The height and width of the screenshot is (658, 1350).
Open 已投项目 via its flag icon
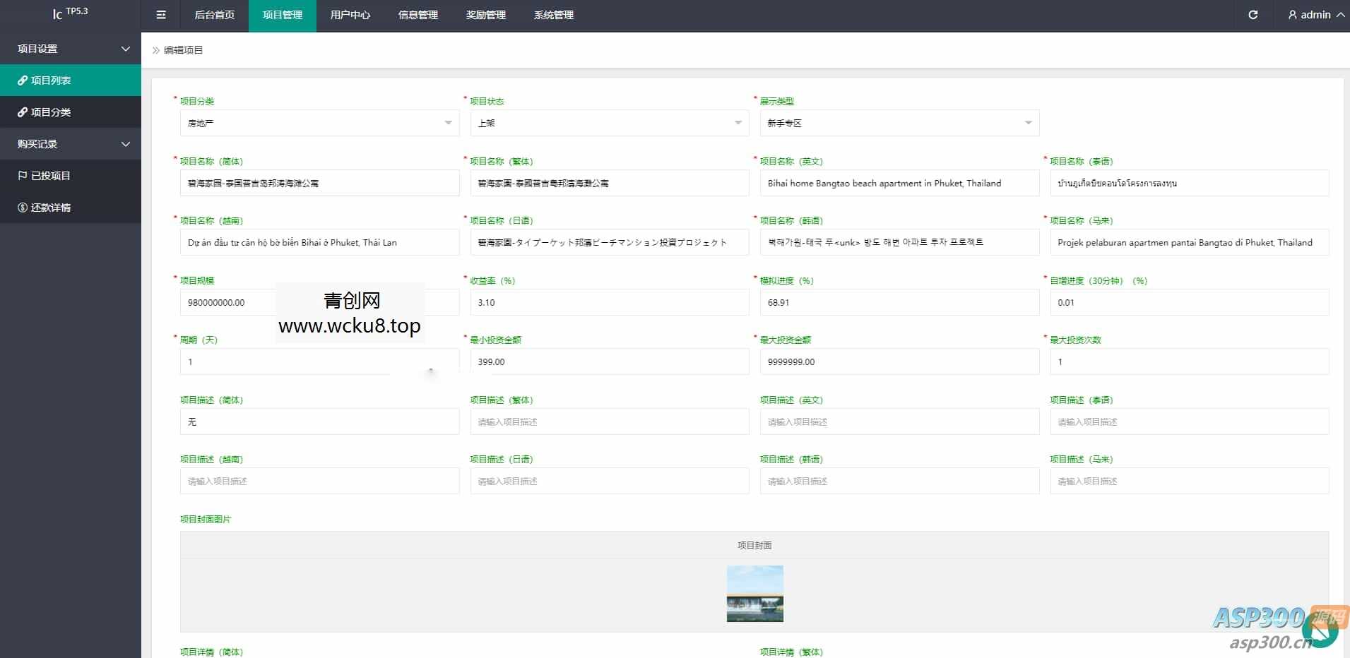[23, 176]
